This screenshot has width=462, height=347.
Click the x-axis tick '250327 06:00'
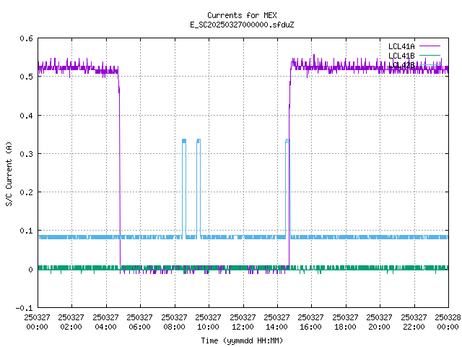[139, 322]
